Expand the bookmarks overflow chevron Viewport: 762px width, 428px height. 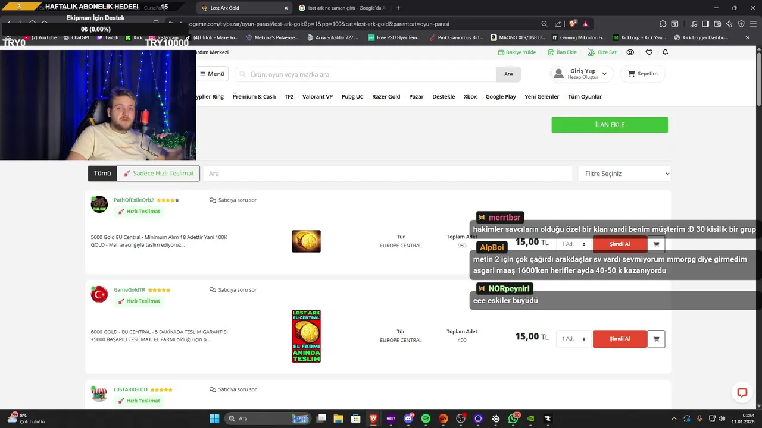tap(748, 37)
